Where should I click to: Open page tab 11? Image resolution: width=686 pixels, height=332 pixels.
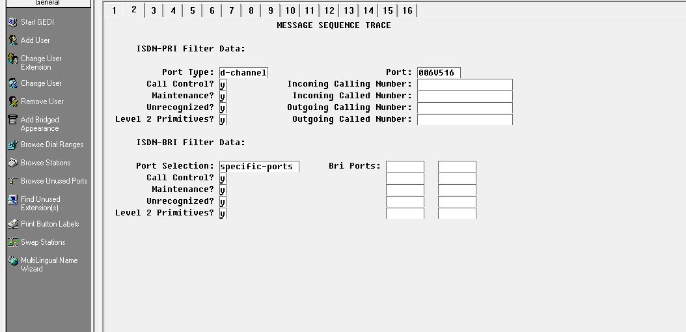(309, 10)
